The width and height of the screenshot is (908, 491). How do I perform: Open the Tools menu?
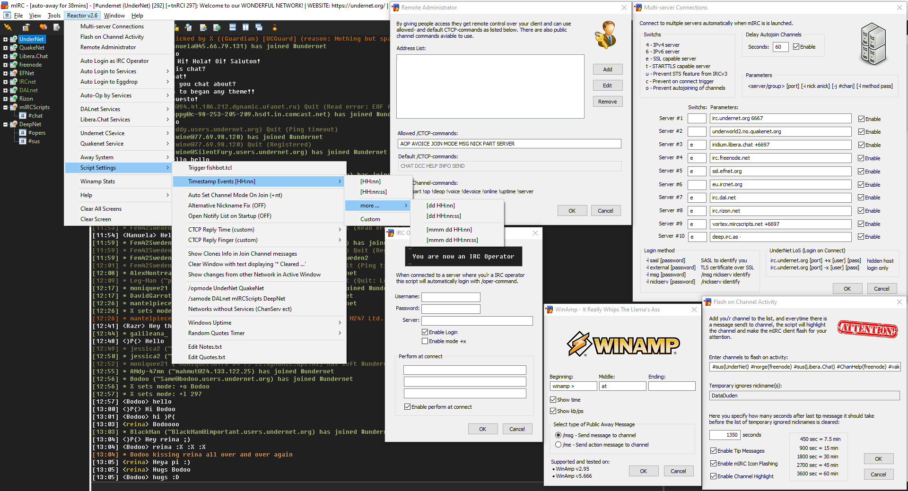click(54, 16)
